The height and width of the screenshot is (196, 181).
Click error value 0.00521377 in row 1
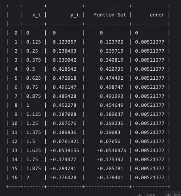[150, 42]
